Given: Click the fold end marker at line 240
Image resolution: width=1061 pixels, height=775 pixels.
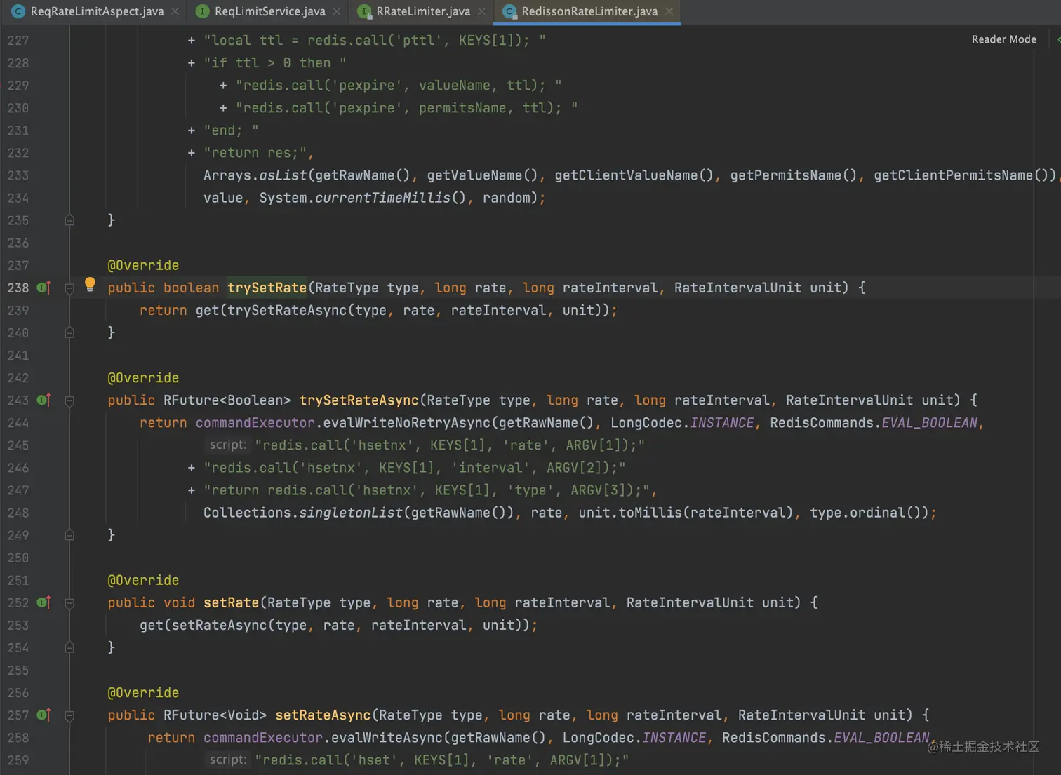Looking at the screenshot, I should [69, 332].
